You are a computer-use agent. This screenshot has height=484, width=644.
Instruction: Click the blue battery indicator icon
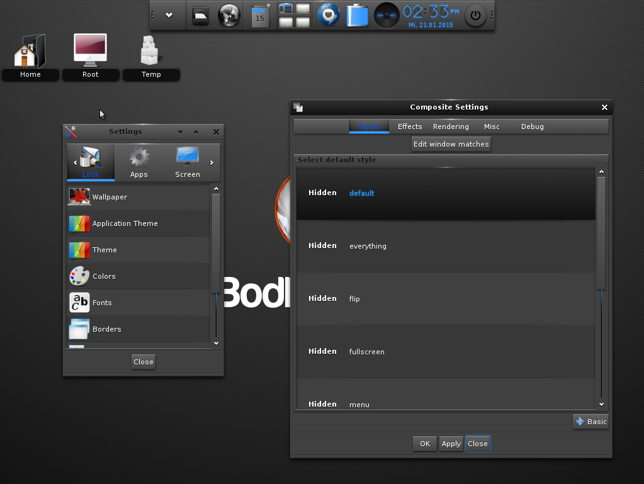pos(357,16)
